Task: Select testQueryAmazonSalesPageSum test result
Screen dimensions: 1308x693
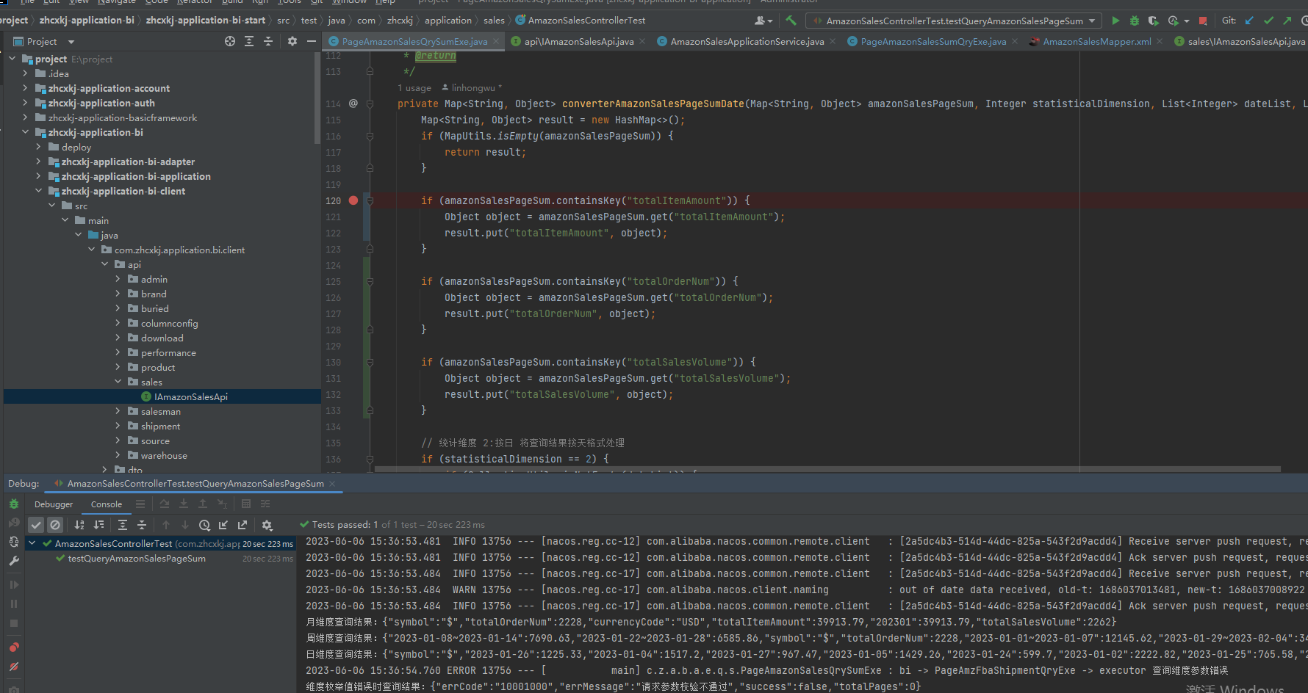Action: [x=137, y=559]
